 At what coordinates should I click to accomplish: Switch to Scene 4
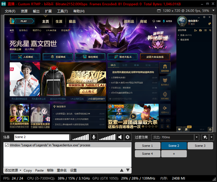(x=147, y=154)
